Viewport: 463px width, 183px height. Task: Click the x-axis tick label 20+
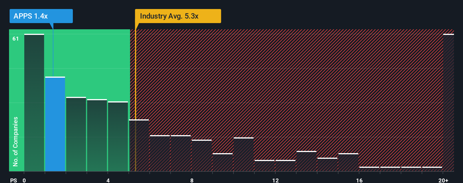point(443,180)
